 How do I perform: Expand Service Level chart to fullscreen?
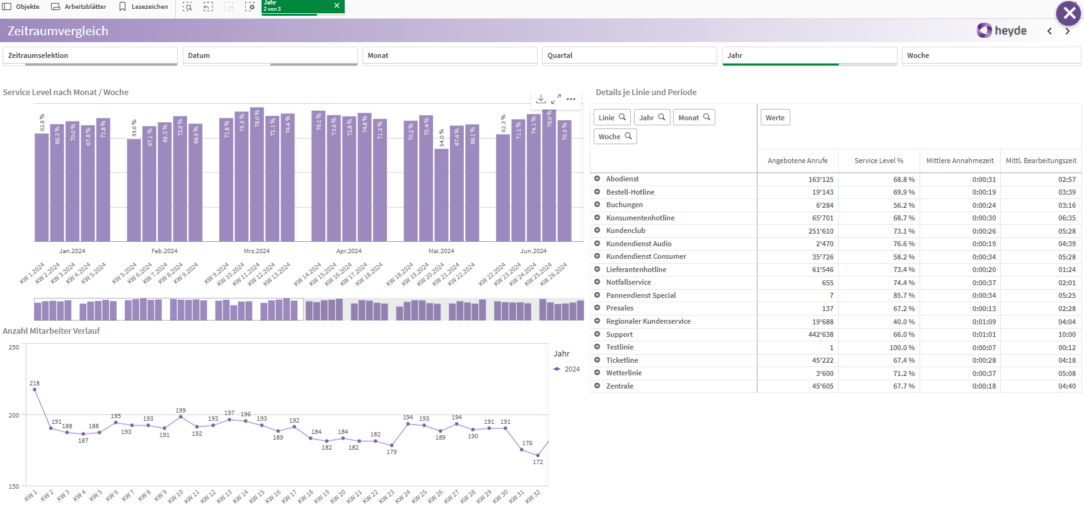556,99
